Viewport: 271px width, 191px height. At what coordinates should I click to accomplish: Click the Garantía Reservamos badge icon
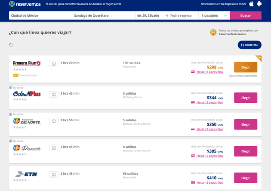213,32
